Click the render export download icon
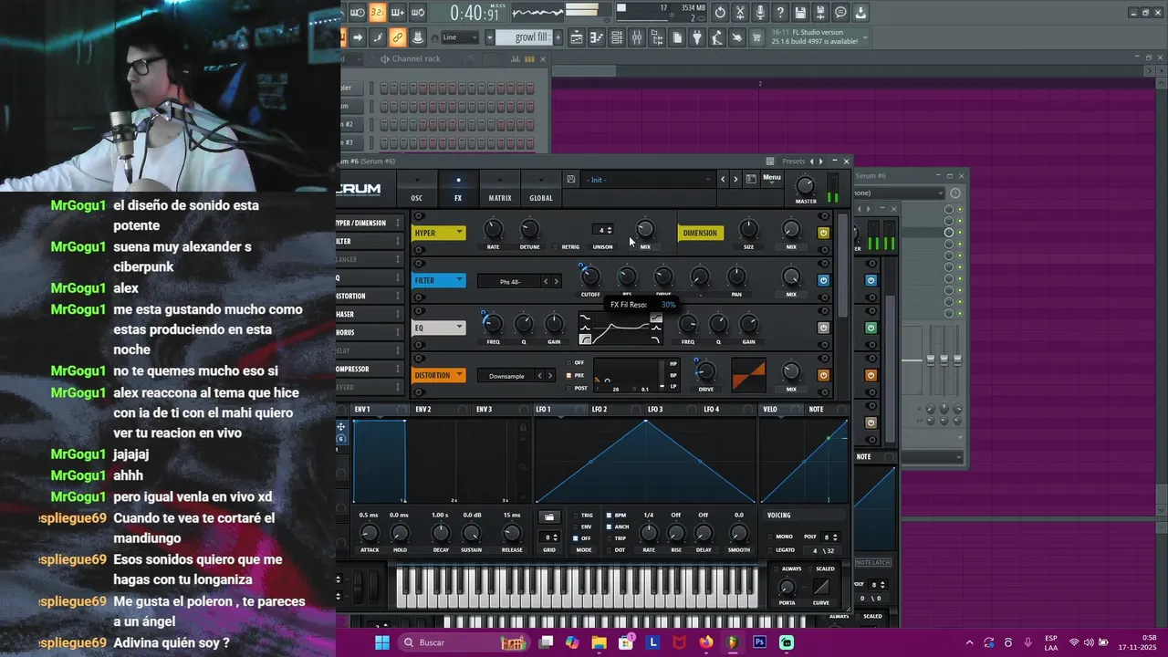The image size is (1168, 657). click(x=860, y=13)
